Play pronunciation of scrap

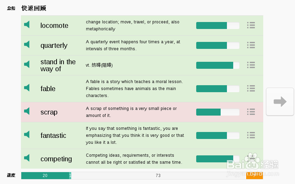[27, 111]
